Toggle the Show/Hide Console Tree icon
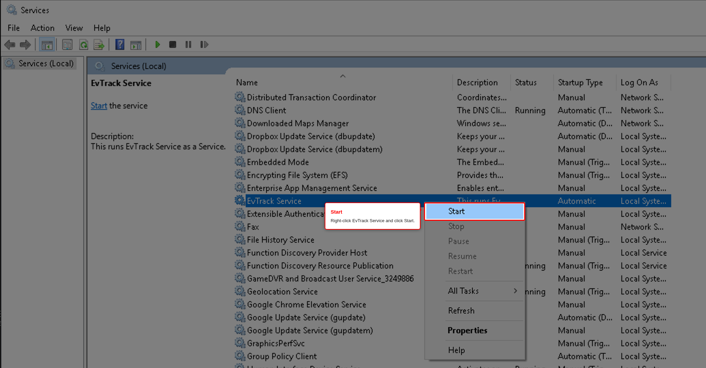The height and width of the screenshot is (368, 706). tap(47, 45)
